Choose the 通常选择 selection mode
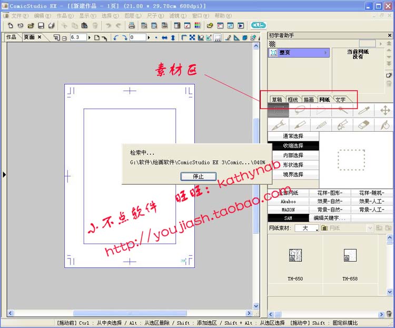 click(293, 136)
